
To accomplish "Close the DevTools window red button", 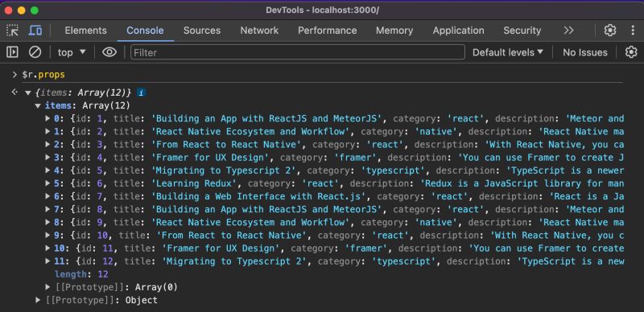I will click(9, 10).
